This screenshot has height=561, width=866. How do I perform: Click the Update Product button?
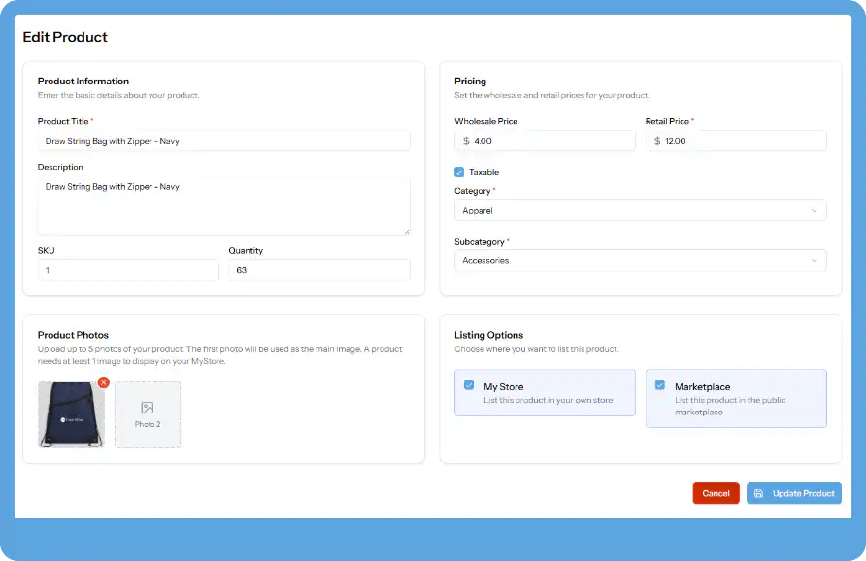pos(793,493)
